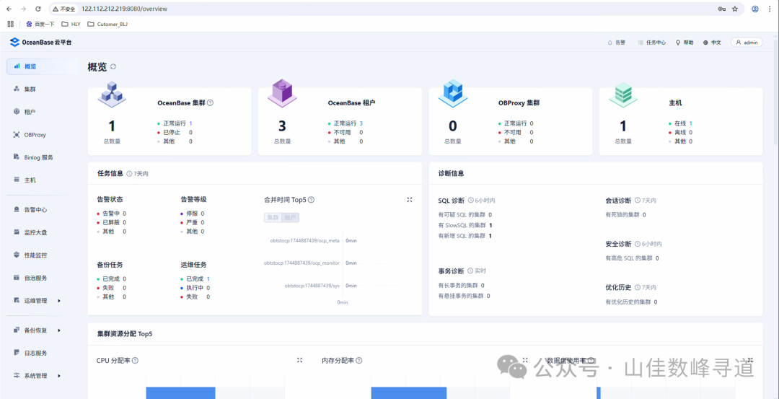
Task: Click the clock icon beside SQL 诊断
Action: [x=470, y=201]
